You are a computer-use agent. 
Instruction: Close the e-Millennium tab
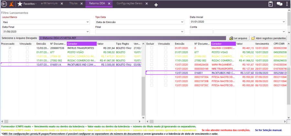tap(62, 4)
